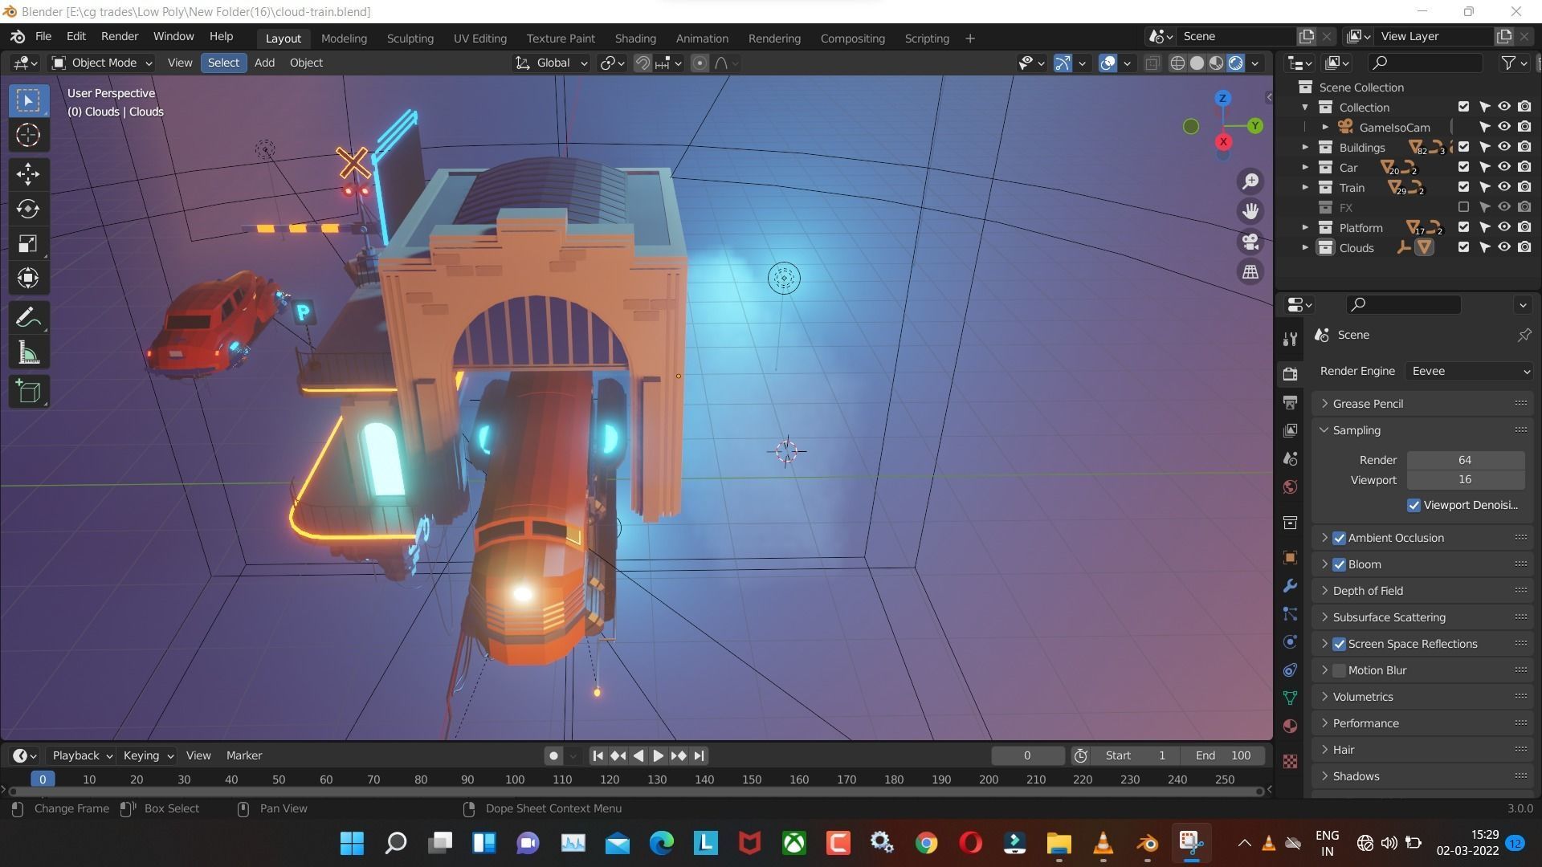This screenshot has width=1542, height=867.
Task: Click the viewport zoom magnifier icon
Action: 1250,181
